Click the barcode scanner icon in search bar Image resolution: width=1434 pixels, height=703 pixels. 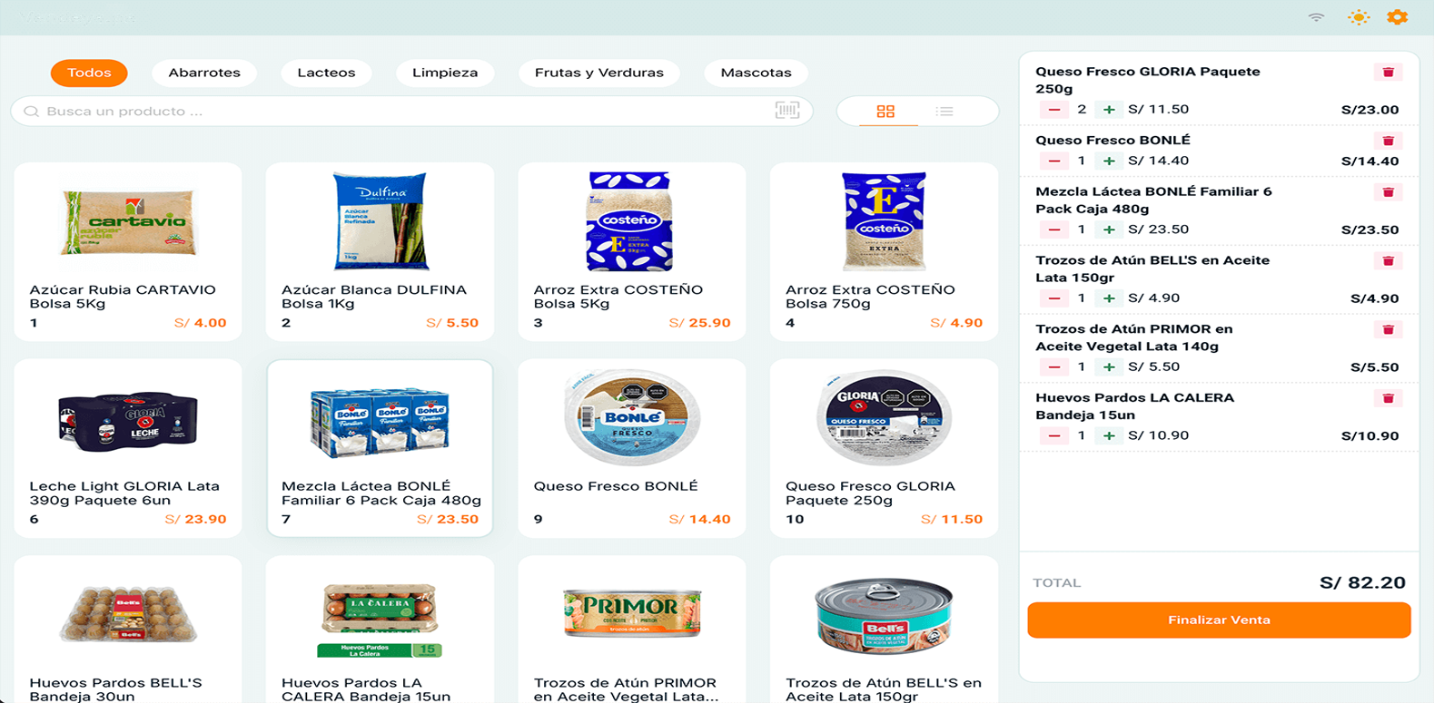[786, 111]
